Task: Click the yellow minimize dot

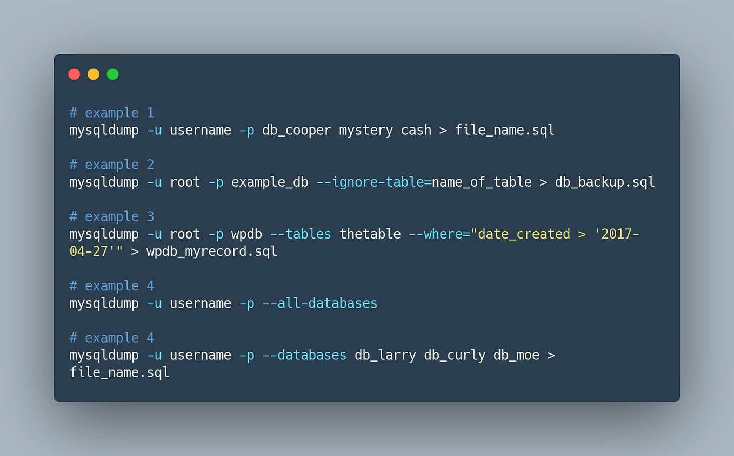Action: [93, 74]
